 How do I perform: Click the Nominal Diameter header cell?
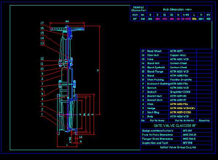coord(139,9)
